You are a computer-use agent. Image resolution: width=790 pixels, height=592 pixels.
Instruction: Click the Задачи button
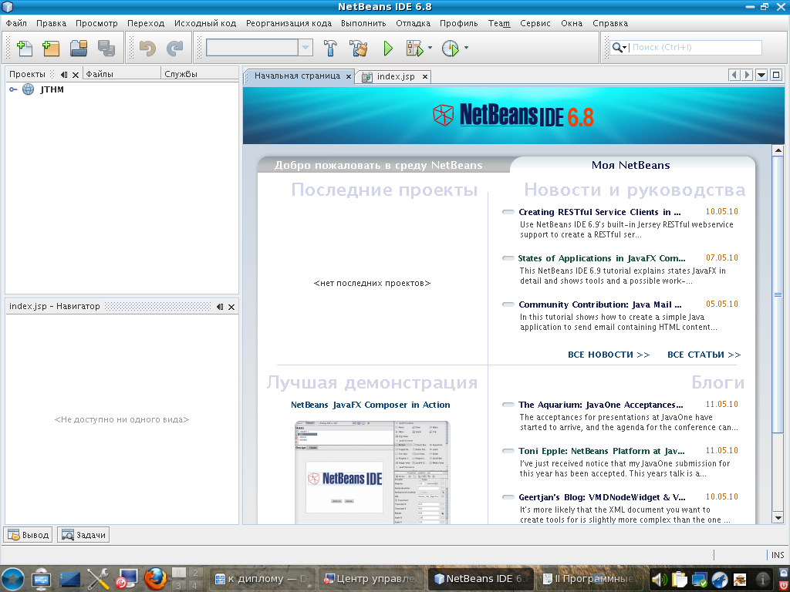[83, 535]
